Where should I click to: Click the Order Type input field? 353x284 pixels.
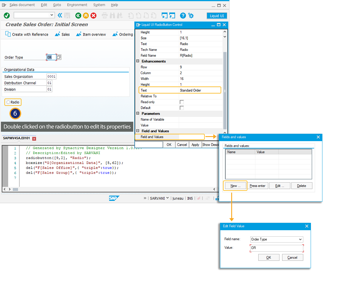click(x=51, y=57)
